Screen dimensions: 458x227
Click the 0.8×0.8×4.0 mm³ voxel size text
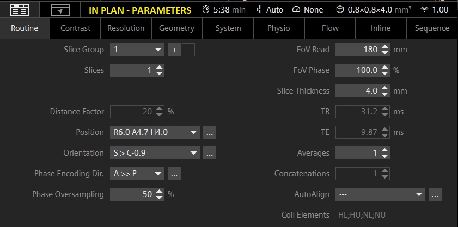coord(379,10)
